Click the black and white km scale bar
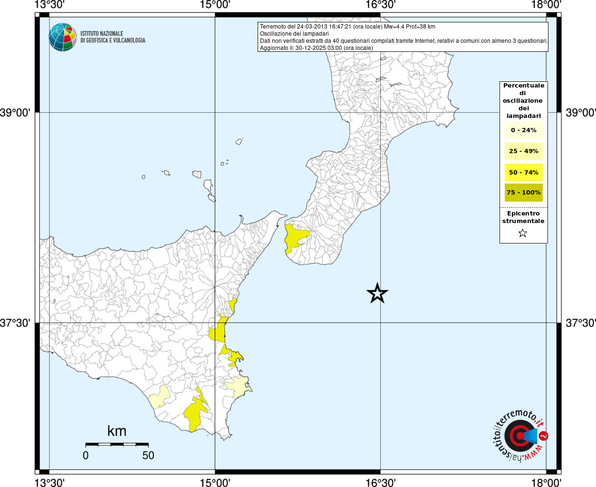The width and height of the screenshot is (596, 487). pos(117,444)
